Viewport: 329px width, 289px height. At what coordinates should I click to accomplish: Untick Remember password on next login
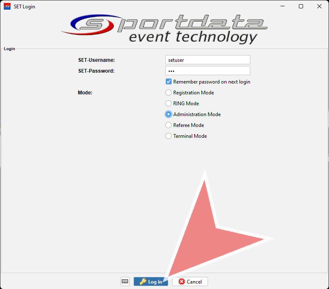pyautogui.click(x=169, y=82)
